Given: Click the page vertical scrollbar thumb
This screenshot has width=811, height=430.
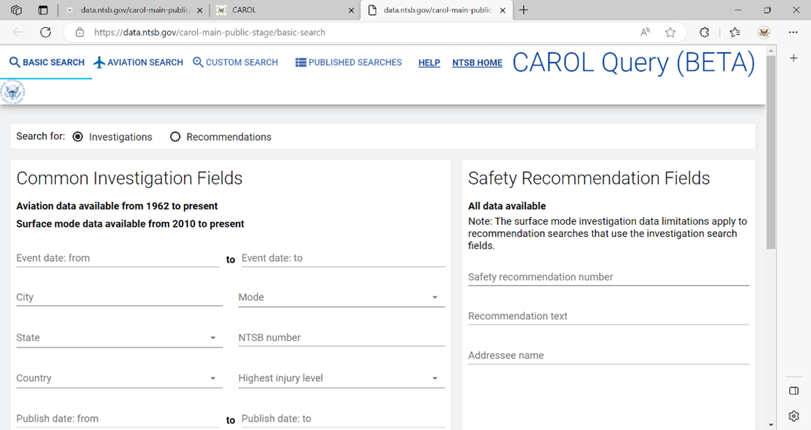Looking at the screenshot, I should pyautogui.click(x=770, y=151).
